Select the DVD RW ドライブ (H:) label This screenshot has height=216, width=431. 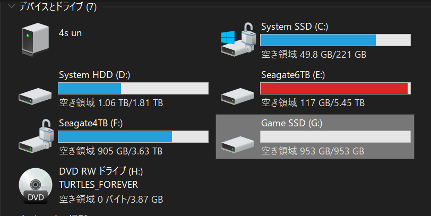pyautogui.click(x=101, y=171)
